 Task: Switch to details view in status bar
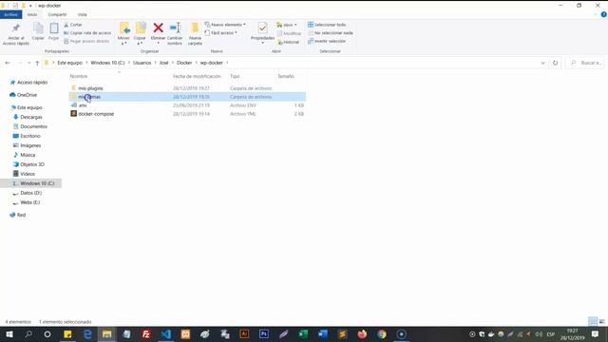[593, 321]
